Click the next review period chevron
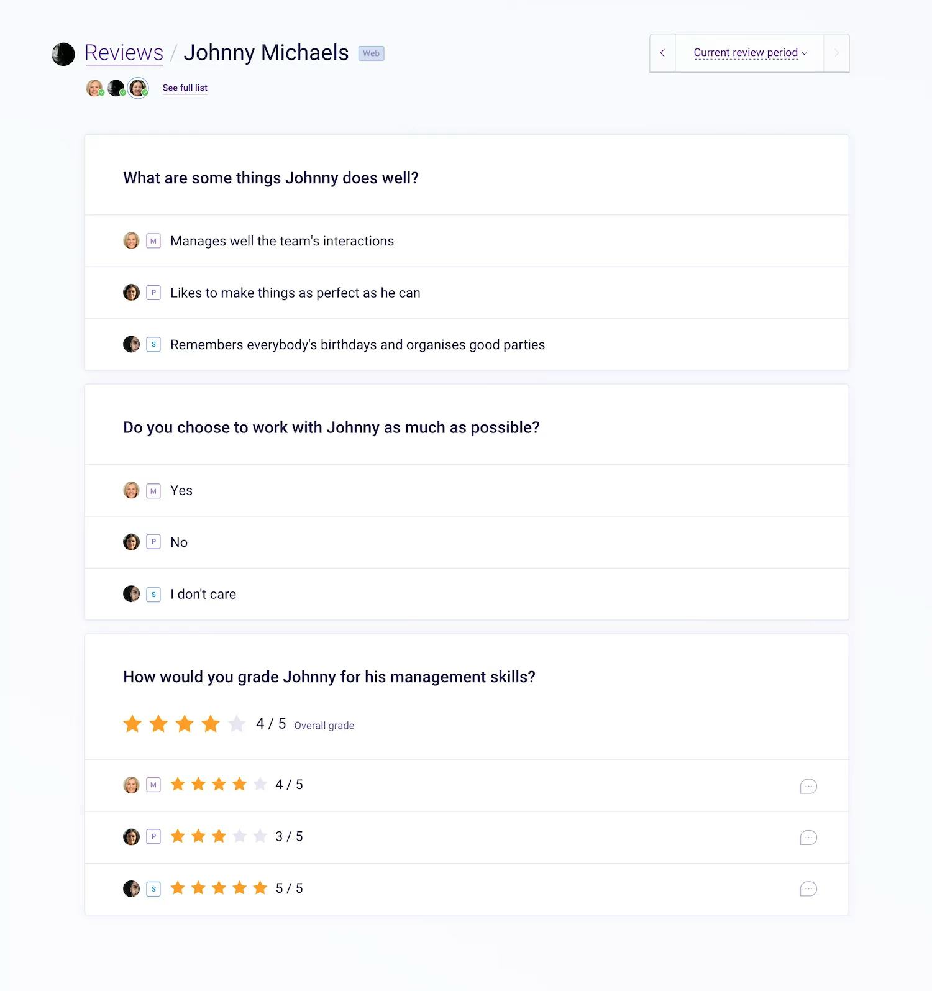 (836, 53)
